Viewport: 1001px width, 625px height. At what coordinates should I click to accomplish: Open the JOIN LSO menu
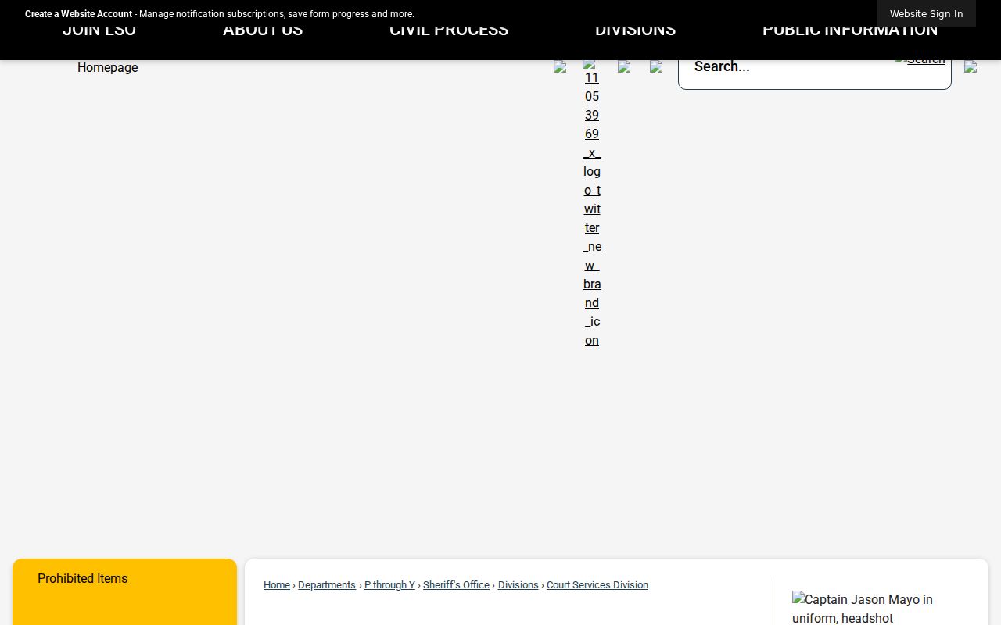tap(99, 30)
